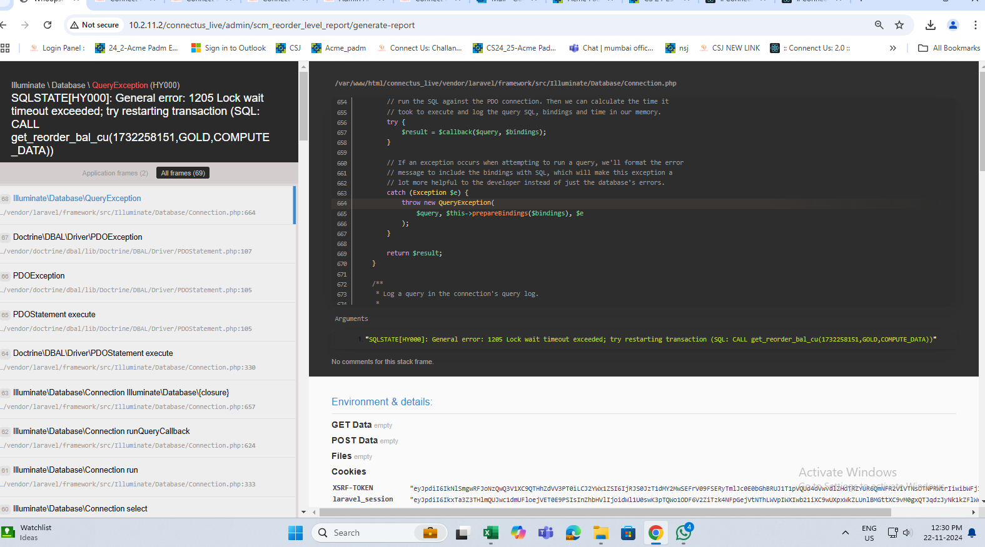This screenshot has width=985, height=547.
Task: Click the Arguments SQLSTATE error string
Action: tap(651, 340)
